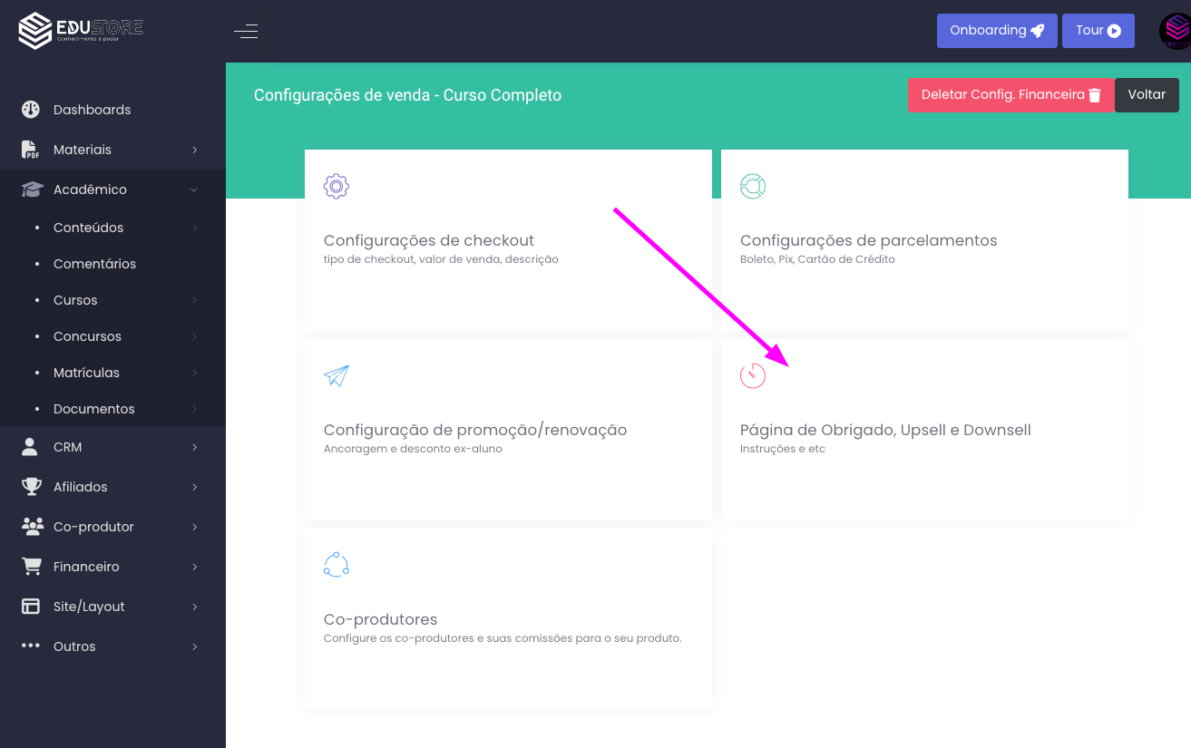
Task: Click the parcelamentos lifebuoy icon
Action: tap(753, 187)
